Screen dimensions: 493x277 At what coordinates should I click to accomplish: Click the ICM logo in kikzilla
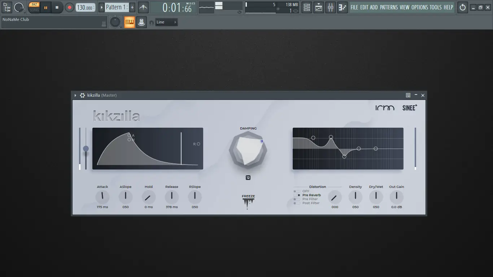385,108
